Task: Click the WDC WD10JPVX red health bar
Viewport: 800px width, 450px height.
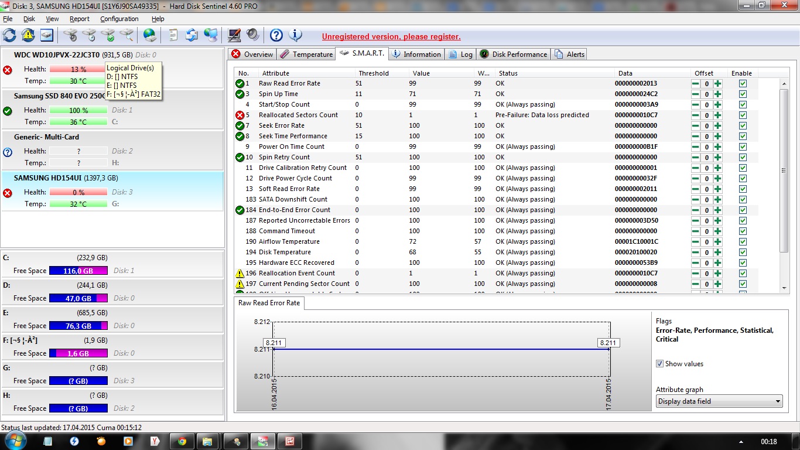Action: point(78,69)
